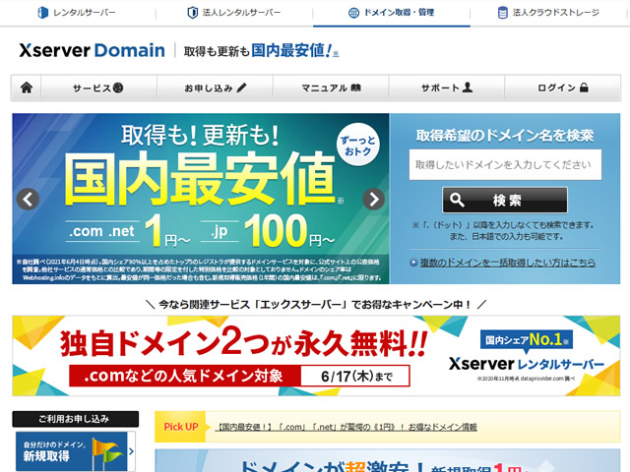Switch to ドメイン取得・管理 tab
Viewport: 630px width, 472px height.
point(392,13)
